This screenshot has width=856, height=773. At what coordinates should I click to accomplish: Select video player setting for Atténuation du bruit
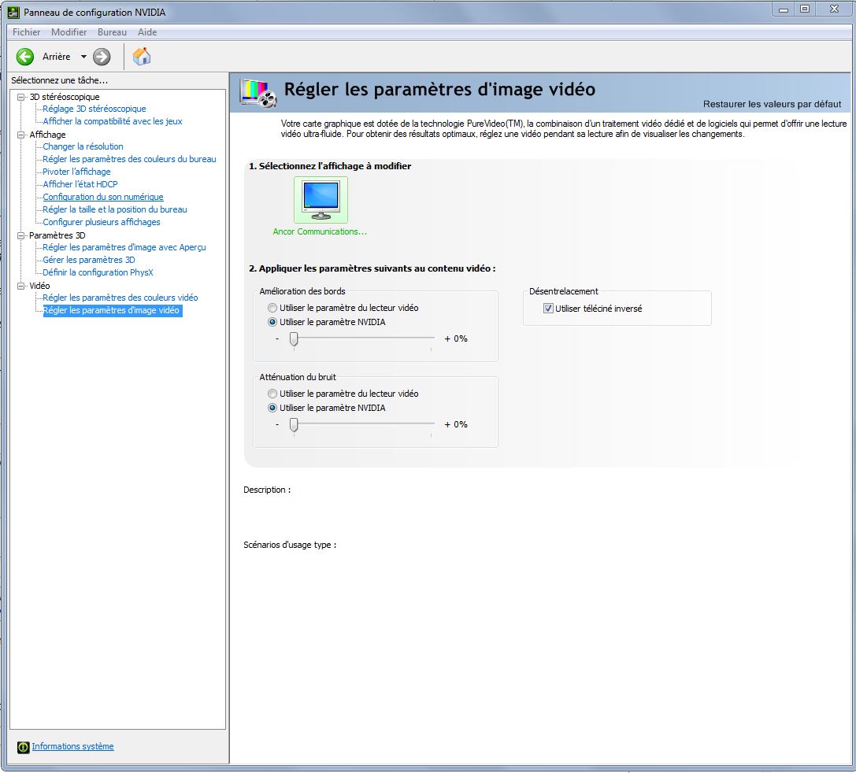pos(272,394)
